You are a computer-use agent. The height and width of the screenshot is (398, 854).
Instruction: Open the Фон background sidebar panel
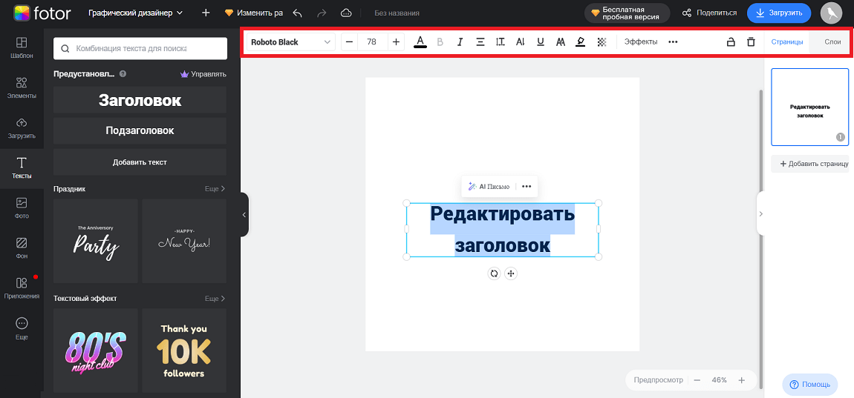point(22,248)
